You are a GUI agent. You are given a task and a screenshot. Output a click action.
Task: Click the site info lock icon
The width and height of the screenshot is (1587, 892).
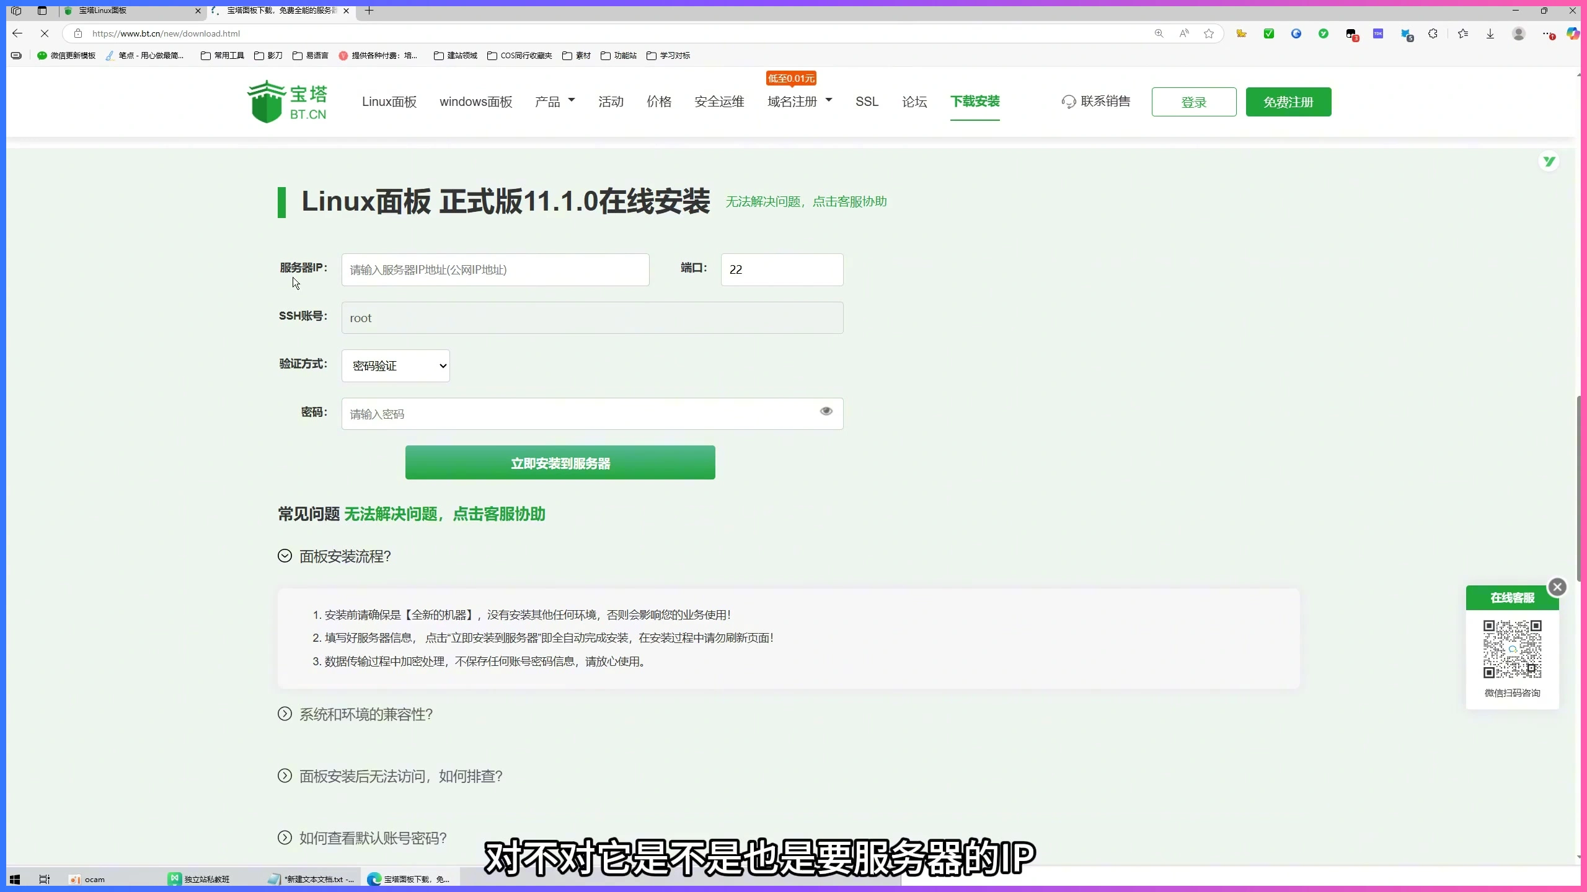click(78, 33)
